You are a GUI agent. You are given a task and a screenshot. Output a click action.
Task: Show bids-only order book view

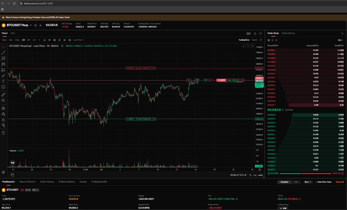click(x=273, y=40)
